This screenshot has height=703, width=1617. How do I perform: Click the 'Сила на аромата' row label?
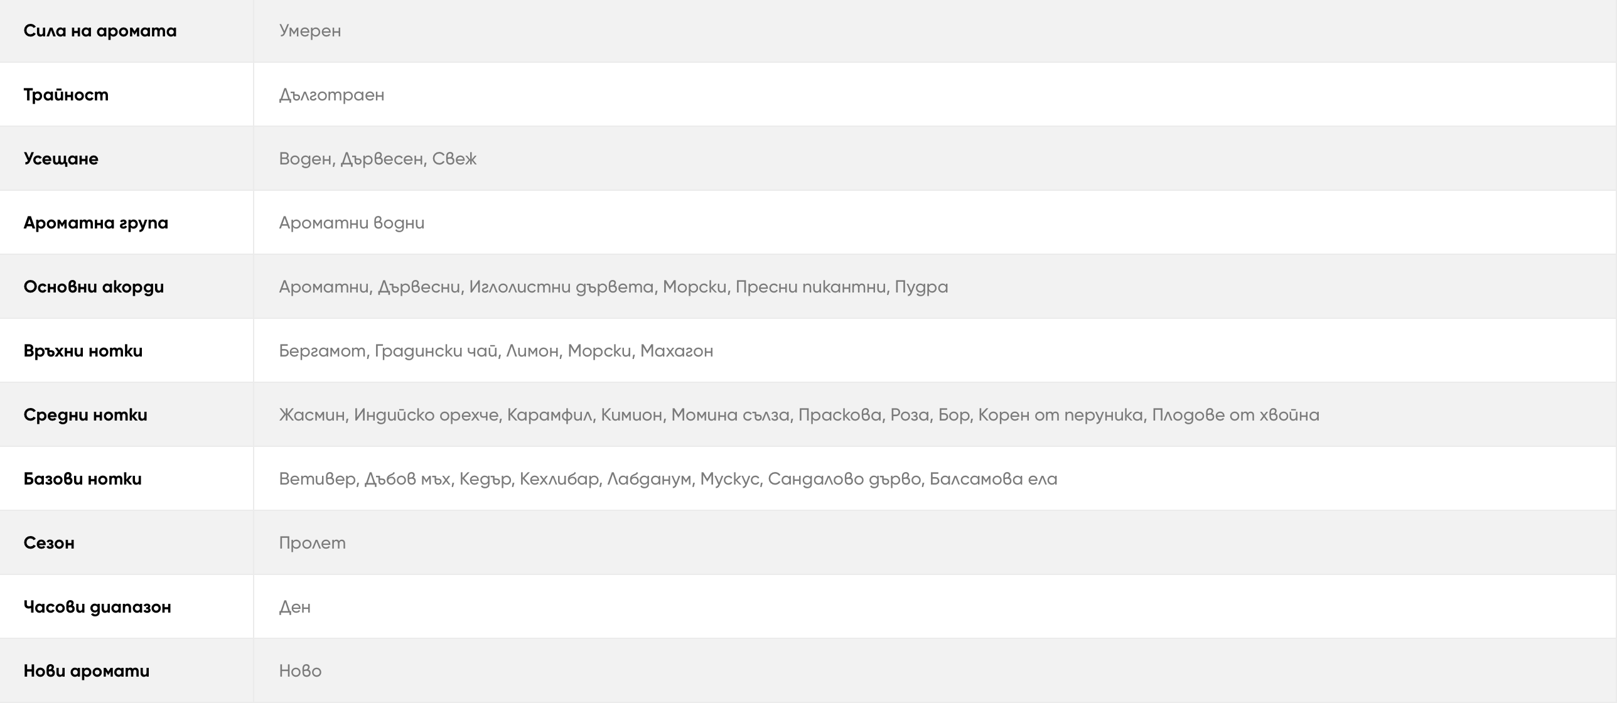pos(100,31)
